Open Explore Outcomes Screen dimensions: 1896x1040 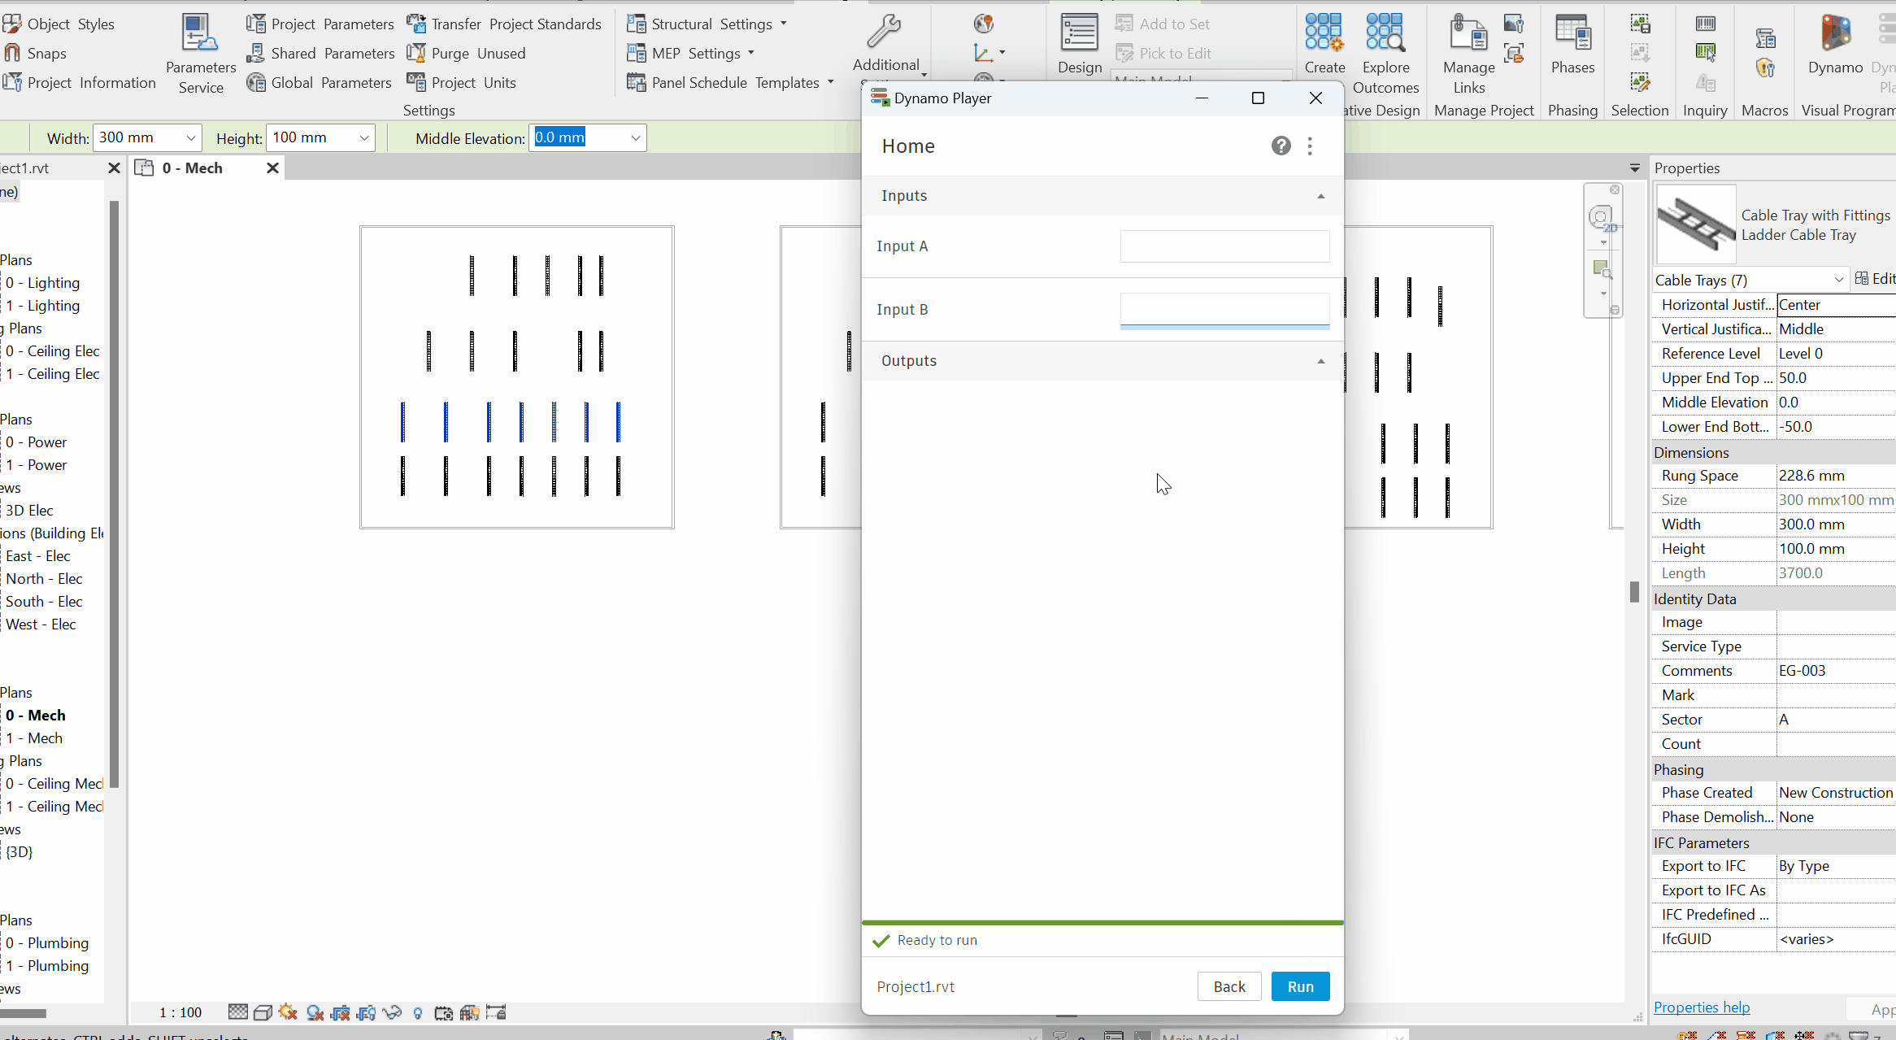click(x=1385, y=54)
